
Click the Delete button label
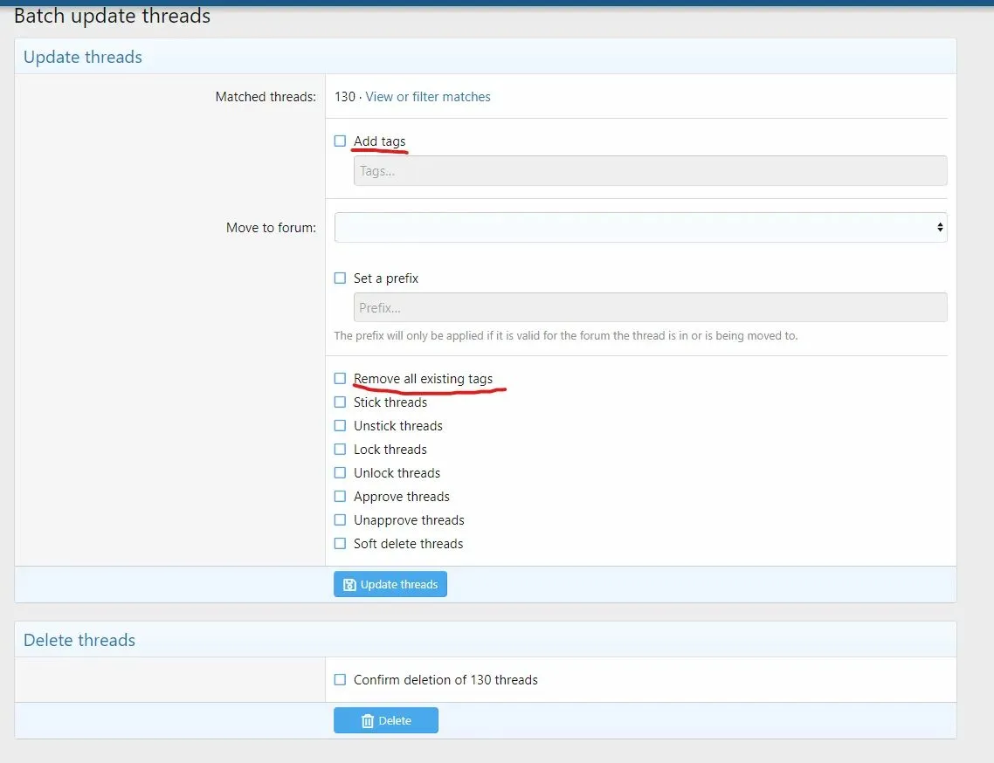[395, 721]
